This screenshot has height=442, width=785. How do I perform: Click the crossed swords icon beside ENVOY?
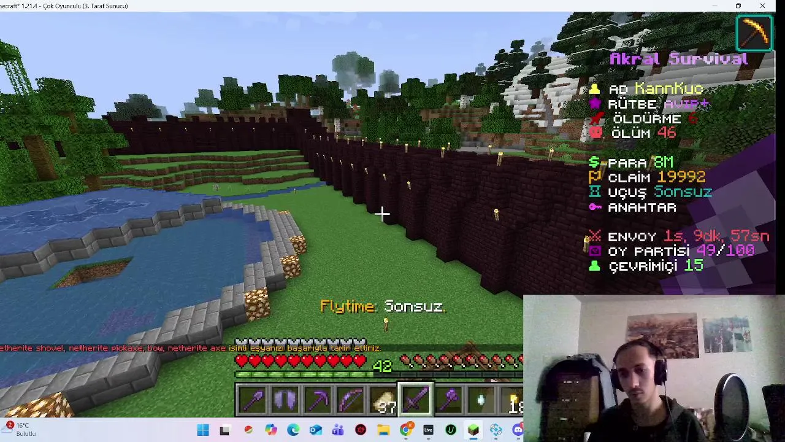tap(594, 236)
